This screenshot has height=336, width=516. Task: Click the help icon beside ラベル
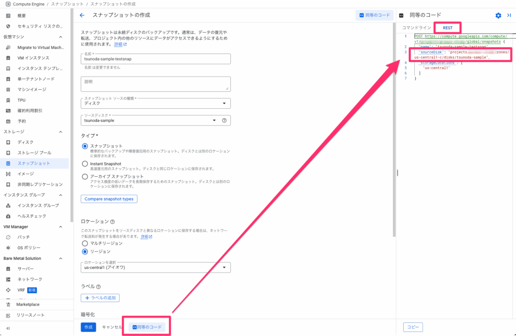pyautogui.click(x=98, y=287)
